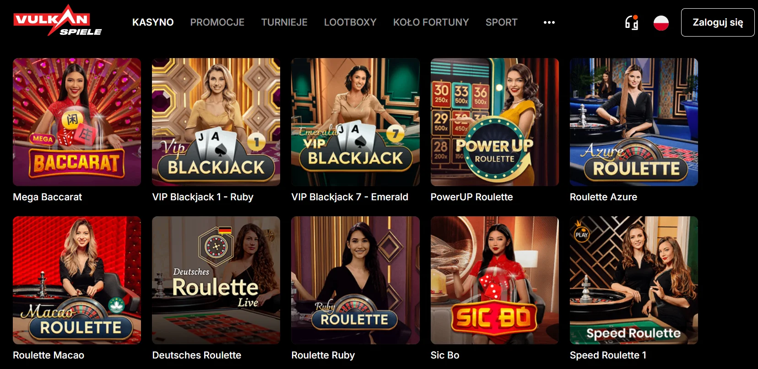The height and width of the screenshot is (369, 758).
Task: Open the Roulette Macao game tile
Action: [77, 280]
